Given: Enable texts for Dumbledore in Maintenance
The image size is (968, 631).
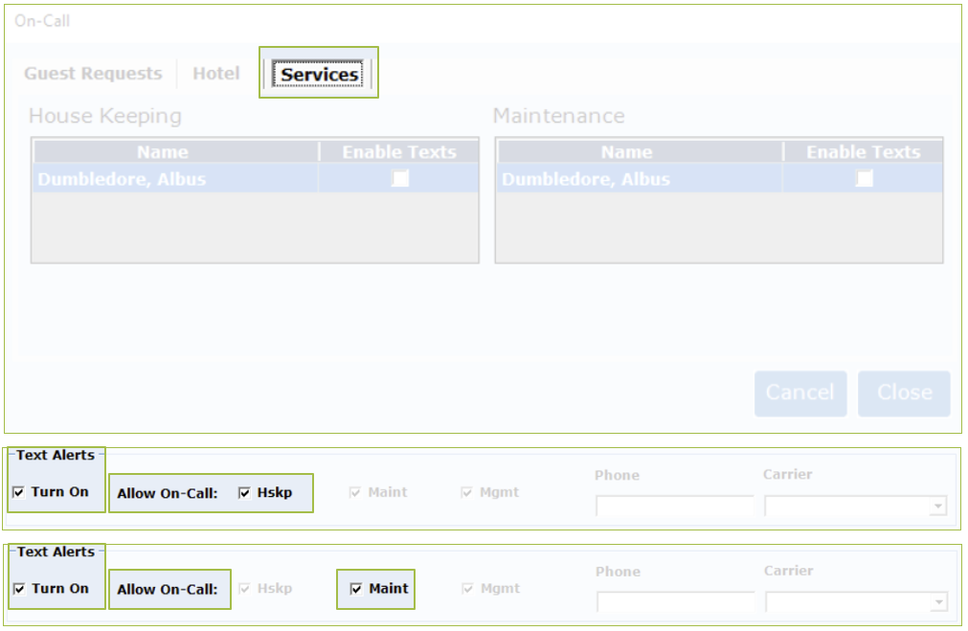Looking at the screenshot, I should [x=865, y=179].
